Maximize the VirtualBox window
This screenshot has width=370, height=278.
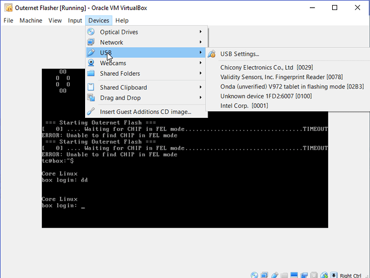point(334,8)
